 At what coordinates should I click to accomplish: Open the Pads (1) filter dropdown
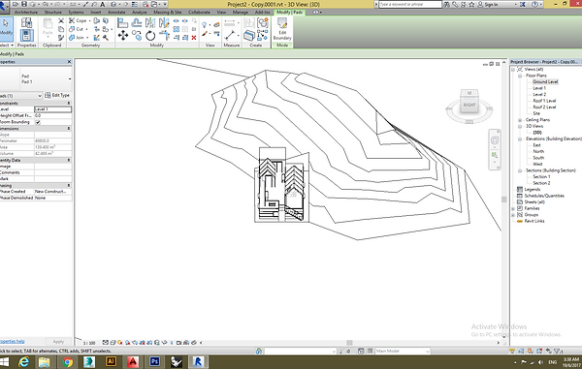point(40,96)
